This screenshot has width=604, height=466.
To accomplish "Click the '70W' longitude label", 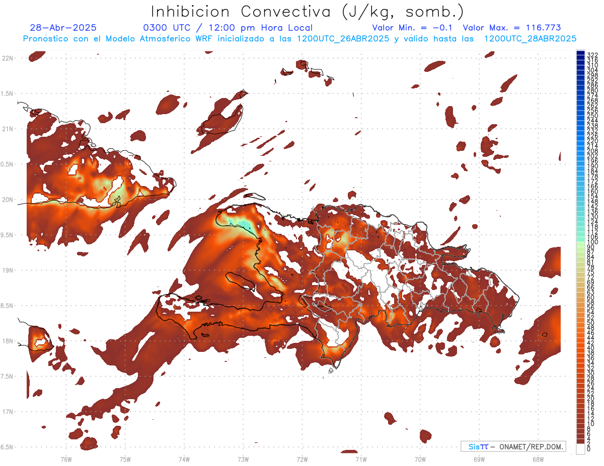I will (x=420, y=459).
